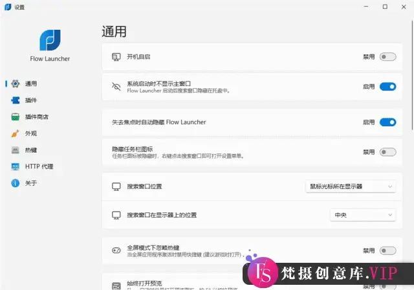Click the gear icon beside 通用
Screen dimensions: 414x290
click(16, 84)
